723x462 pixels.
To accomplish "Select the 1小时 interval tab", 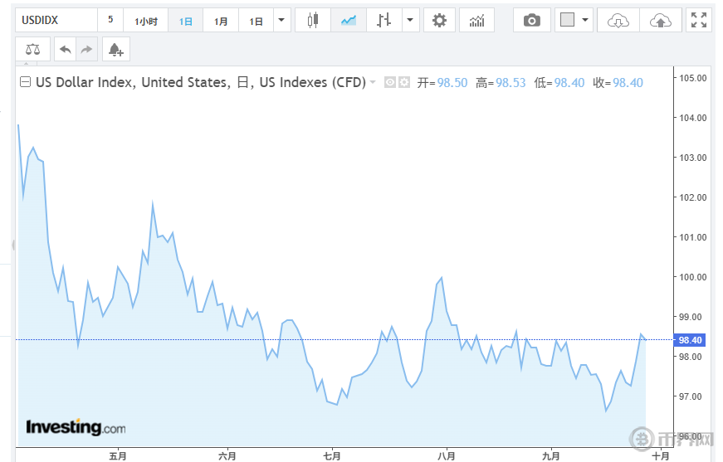I will [x=146, y=21].
